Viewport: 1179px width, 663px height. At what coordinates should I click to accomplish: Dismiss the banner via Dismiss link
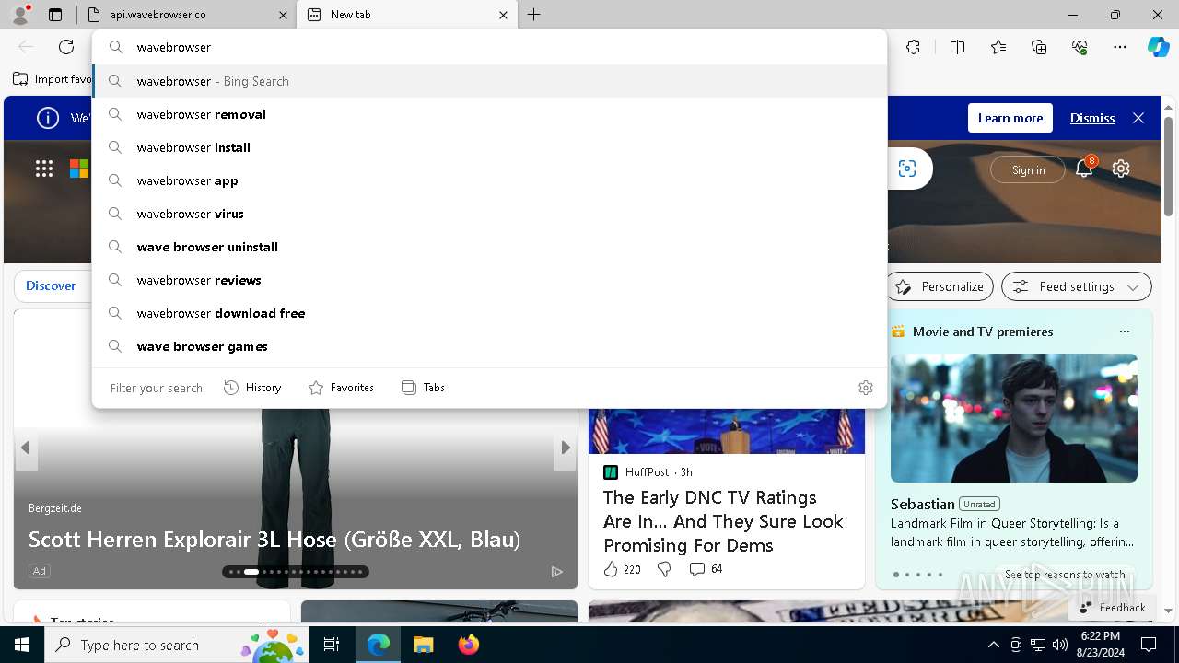tap(1092, 118)
